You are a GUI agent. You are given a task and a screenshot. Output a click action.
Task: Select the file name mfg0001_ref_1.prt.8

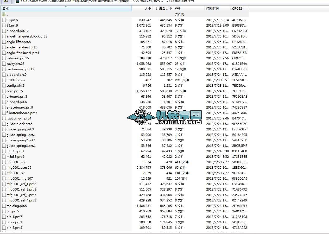tap(21, 184)
